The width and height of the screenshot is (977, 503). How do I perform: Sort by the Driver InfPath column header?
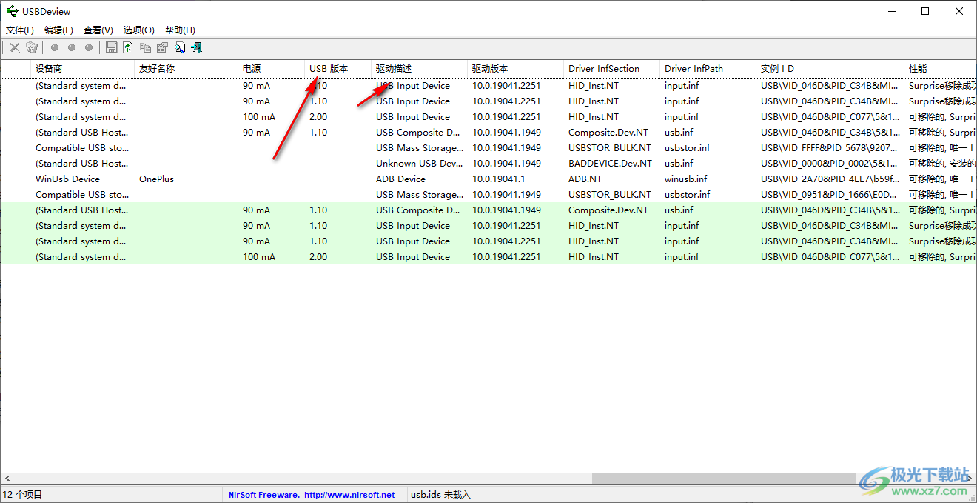(x=692, y=69)
